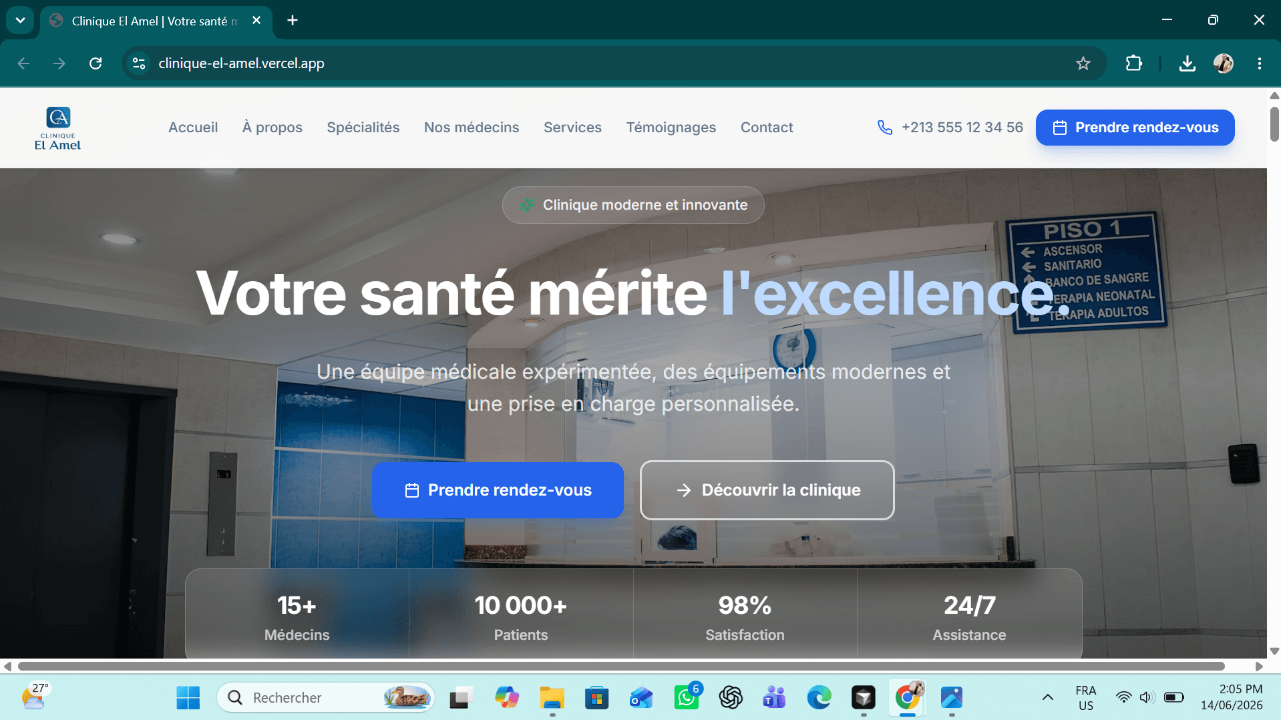Open Task View in the taskbar
Image resolution: width=1281 pixels, height=720 pixels.
(461, 698)
